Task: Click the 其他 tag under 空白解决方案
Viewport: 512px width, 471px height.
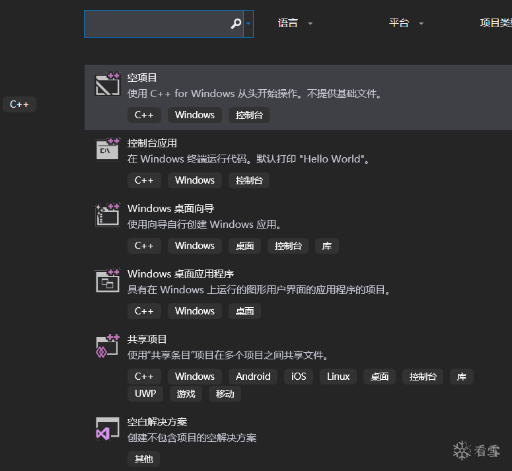Action: (x=143, y=459)
